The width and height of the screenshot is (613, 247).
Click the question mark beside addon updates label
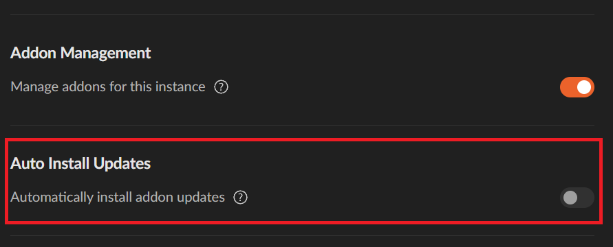(240, 198)
